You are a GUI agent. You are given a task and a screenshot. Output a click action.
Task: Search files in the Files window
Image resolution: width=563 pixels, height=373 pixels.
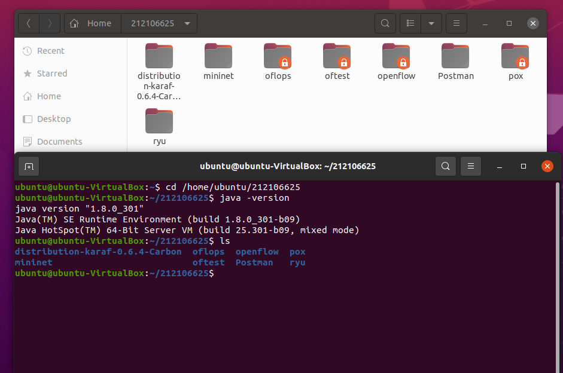(385, 23)
